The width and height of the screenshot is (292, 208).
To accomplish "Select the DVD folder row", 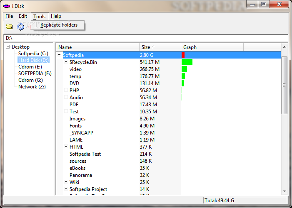I will [x=169, y=83].
